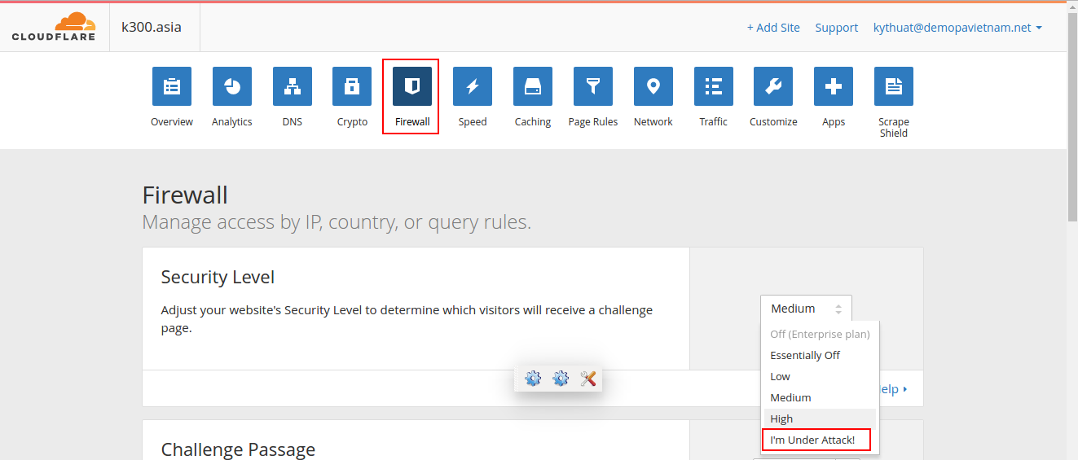Click the Cloudflare logo
1078x460 pixels.
click(54, 27)
